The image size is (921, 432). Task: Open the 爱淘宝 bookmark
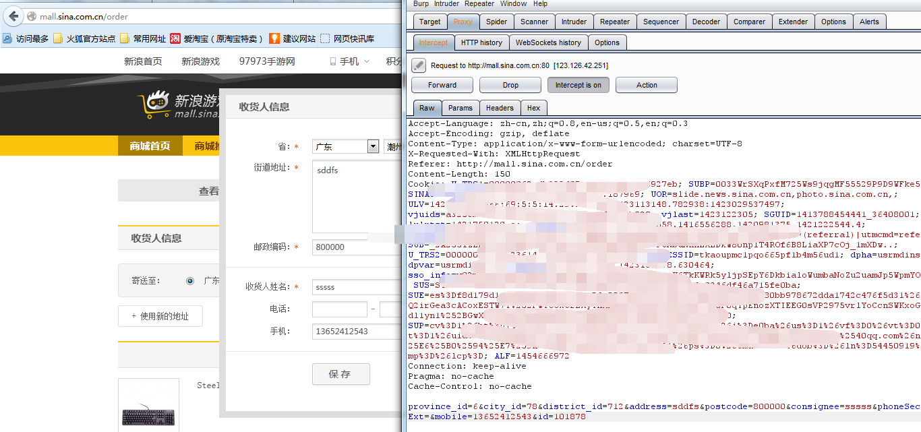tap(217, 38)
